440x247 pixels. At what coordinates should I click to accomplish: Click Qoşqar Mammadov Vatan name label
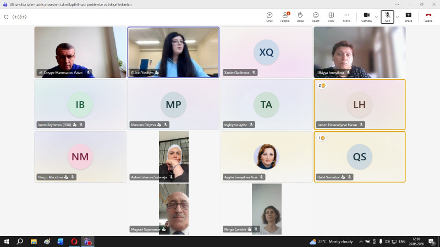(63, 72)
